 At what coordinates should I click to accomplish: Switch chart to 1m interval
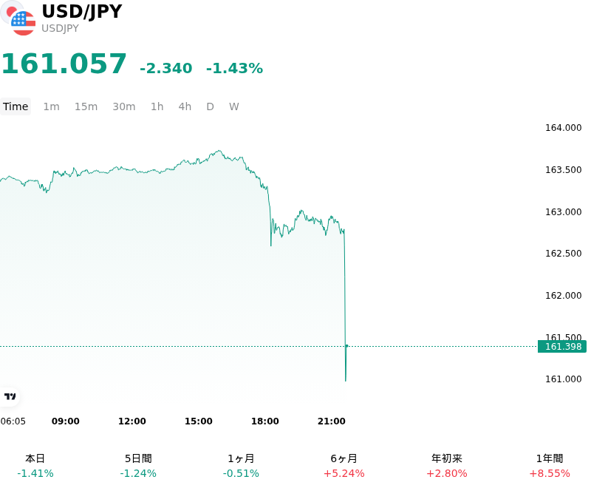51,106
